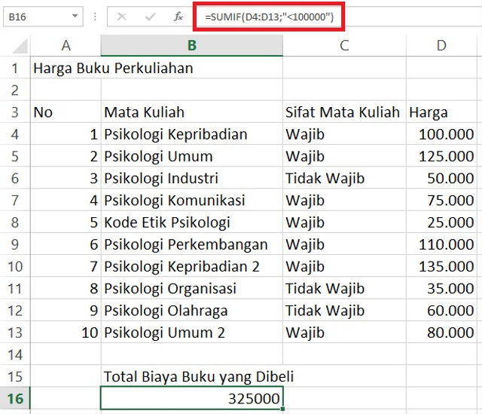Viewport: 482px width, 414px height.
Task: Click the Cancel (X) formula bar icon
Action: pyautogui.click(x=122, y=17)
